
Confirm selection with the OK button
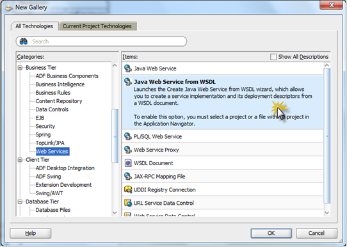coord(271,233)
